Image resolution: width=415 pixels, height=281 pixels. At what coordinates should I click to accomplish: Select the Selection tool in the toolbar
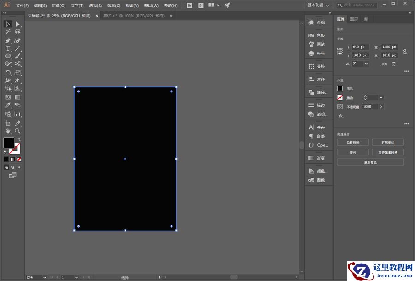coord(7,24)
